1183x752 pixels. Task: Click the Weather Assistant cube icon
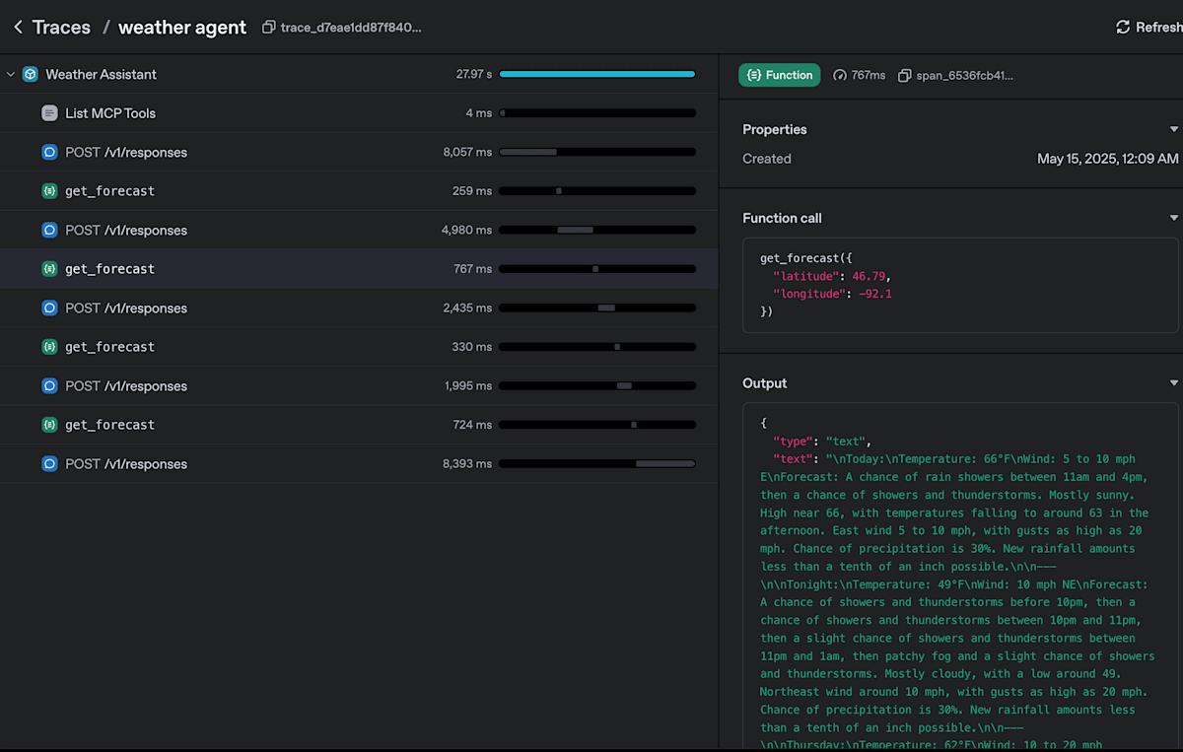coord(31,74)
